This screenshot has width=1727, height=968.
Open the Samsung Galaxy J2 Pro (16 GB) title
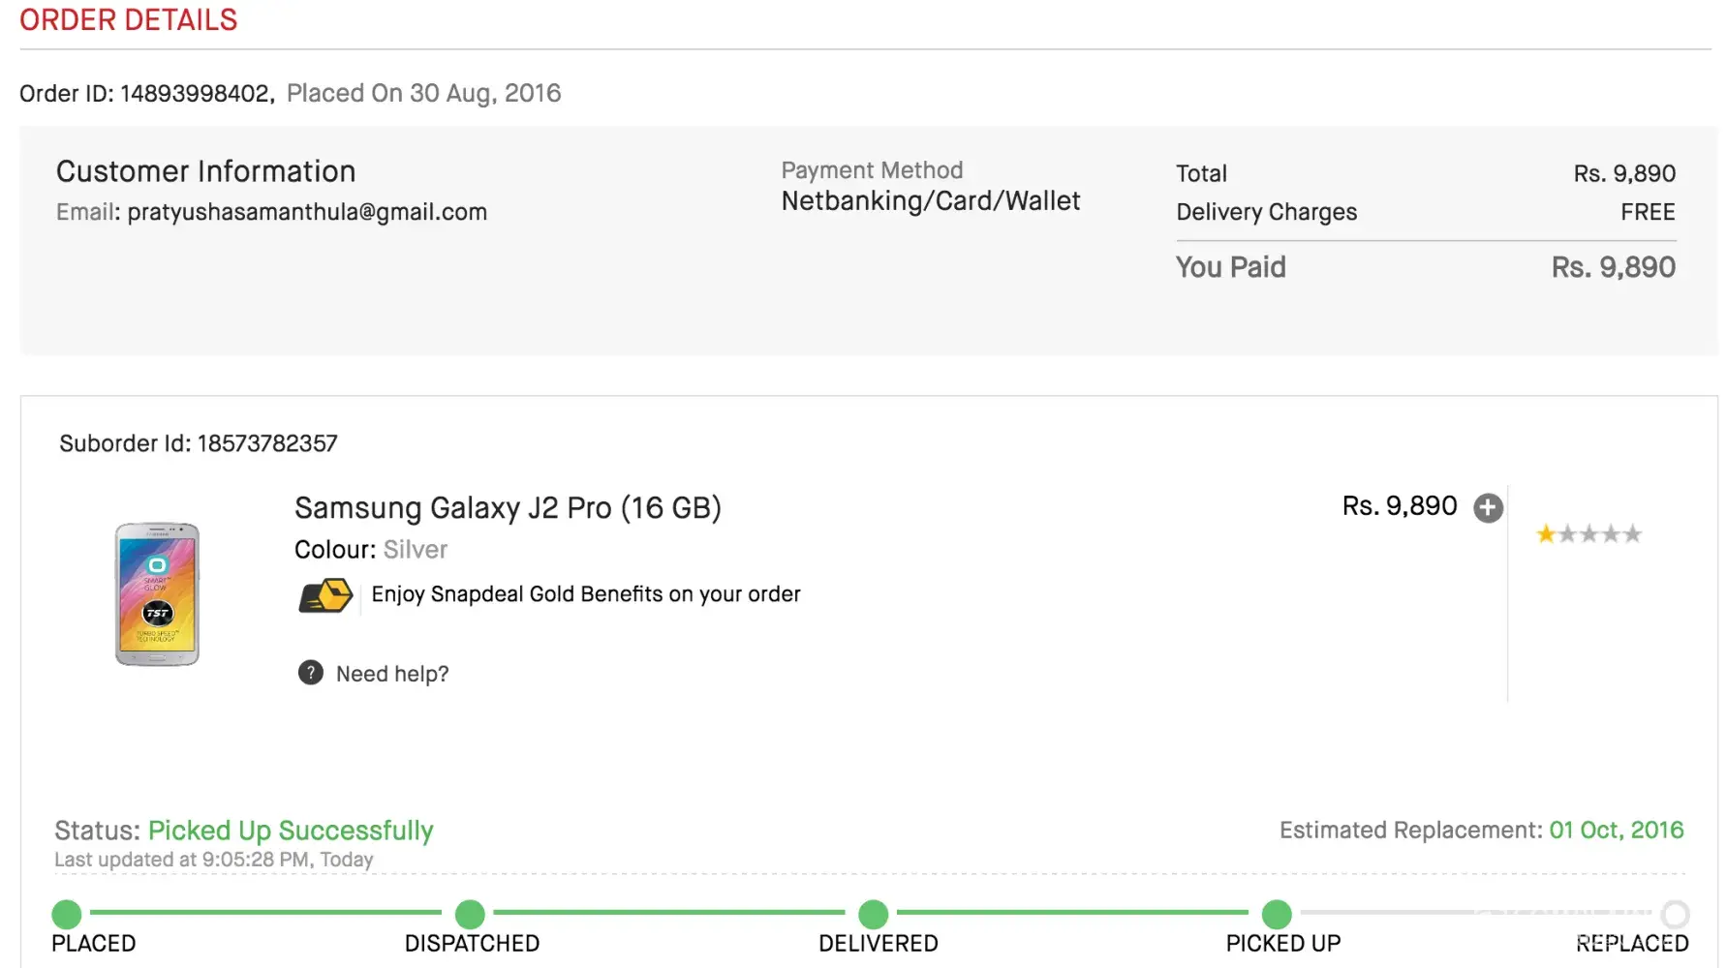(x=508, y=508)
